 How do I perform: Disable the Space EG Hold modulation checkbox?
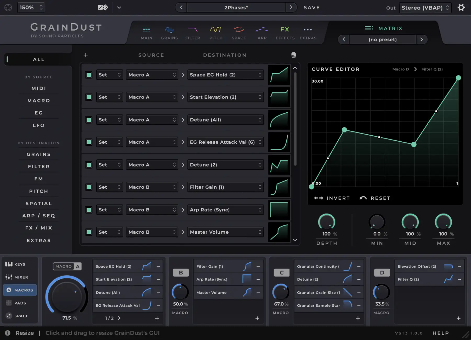(89, 75)
